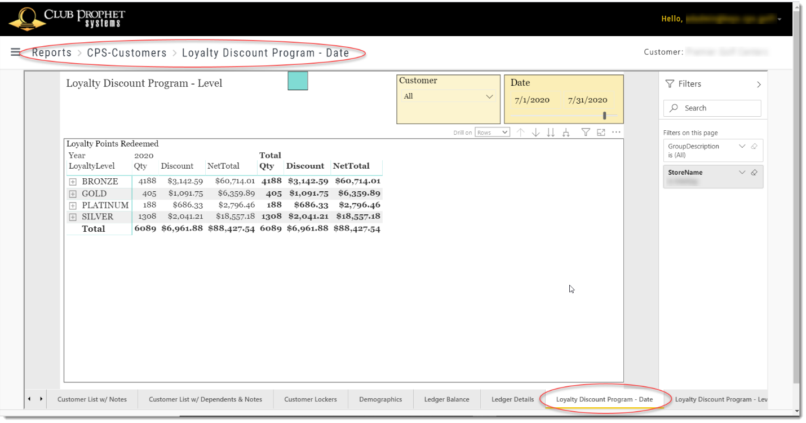The width and height of the screenshot is (806, 423).
Task: Show filters affecting this visual
Action: [x=586, y=132]
